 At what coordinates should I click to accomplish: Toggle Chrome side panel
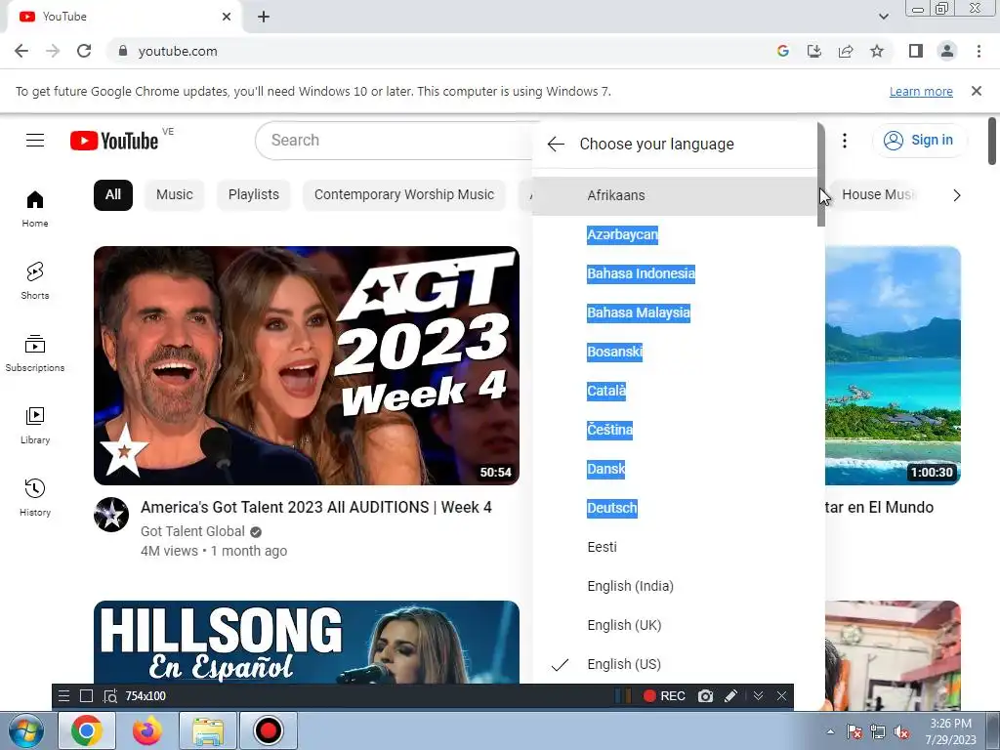coord(916,51)
